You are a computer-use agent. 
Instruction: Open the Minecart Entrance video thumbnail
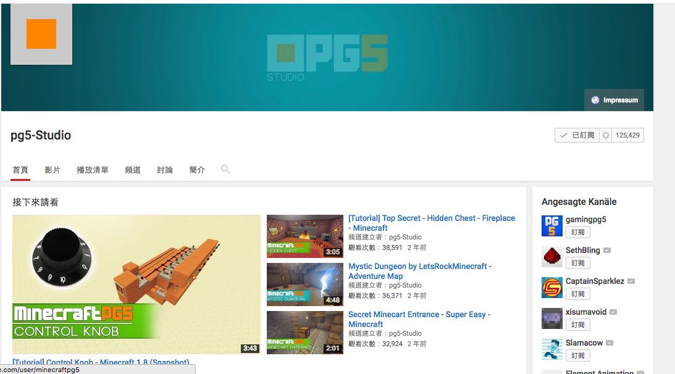[305, 333]
